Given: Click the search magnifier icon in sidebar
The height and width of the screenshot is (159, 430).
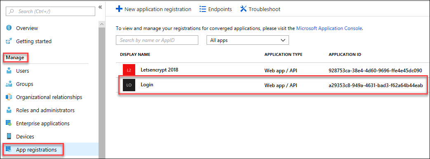Looking at the screenshot, I should 11,12.
